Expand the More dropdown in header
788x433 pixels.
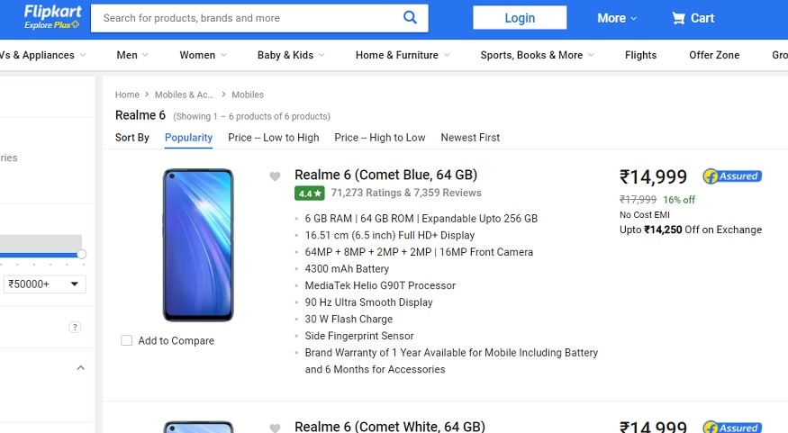pyautogui.click(x=617, y=18)
